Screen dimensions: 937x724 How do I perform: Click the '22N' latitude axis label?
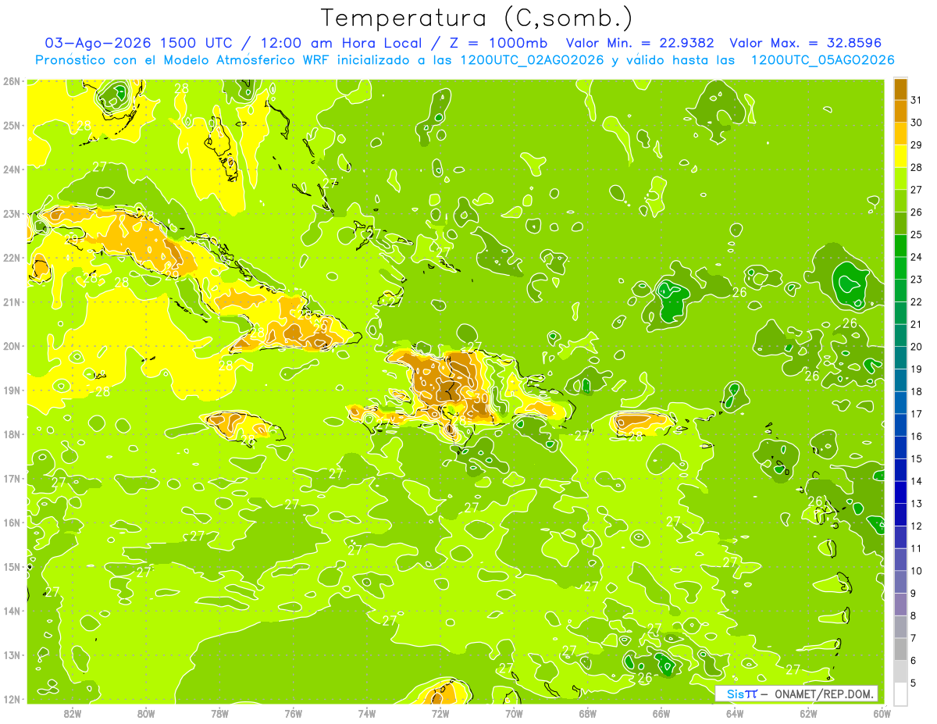tap(11, 258)
